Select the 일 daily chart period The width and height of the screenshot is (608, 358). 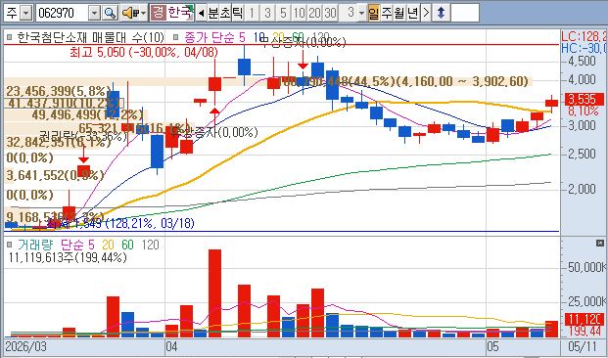[374, 13]
